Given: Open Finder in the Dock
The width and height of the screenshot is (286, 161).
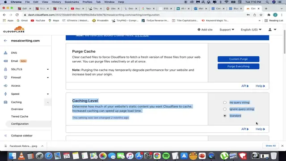Looking at the screenshot, I should [x=13, y=156].
